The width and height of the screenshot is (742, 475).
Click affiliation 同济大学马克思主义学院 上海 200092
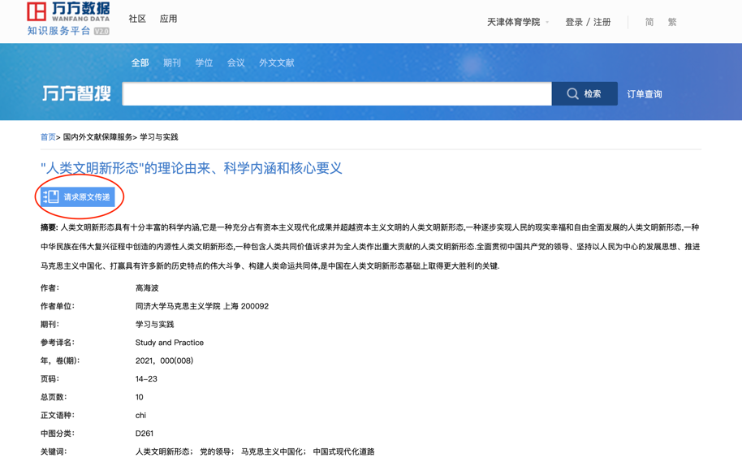tap(202, 307)
